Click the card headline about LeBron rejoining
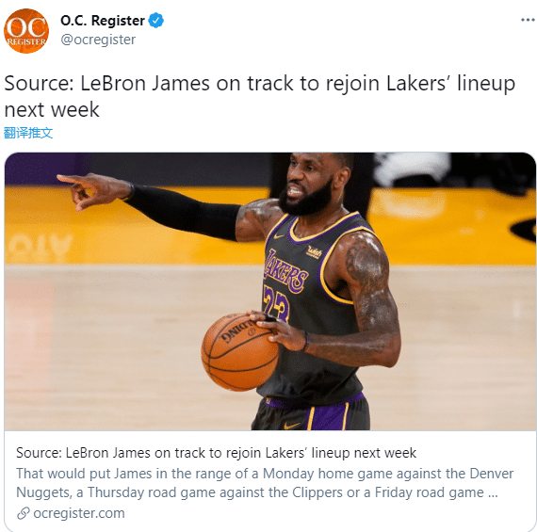 click(x=216, y=453)
